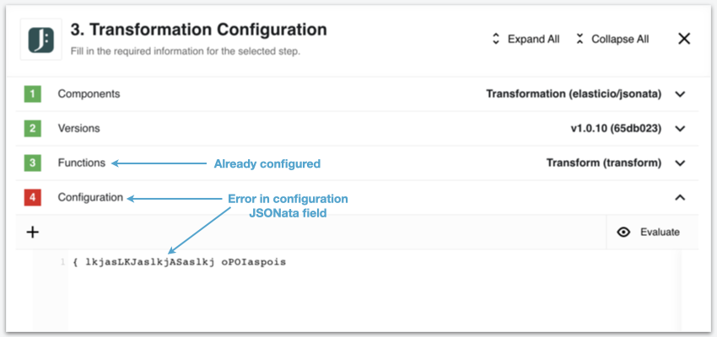Expand the Functions section chevron
The image size is (717, 337).
(x=681, y=163)
